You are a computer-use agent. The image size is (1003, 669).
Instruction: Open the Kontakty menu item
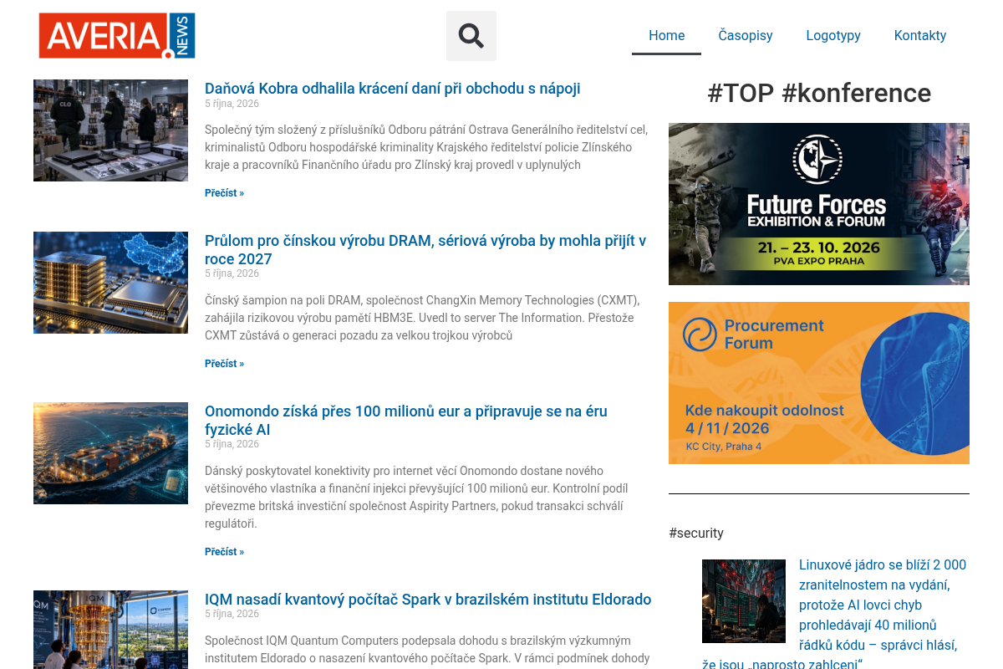click(x=920, y=35)
